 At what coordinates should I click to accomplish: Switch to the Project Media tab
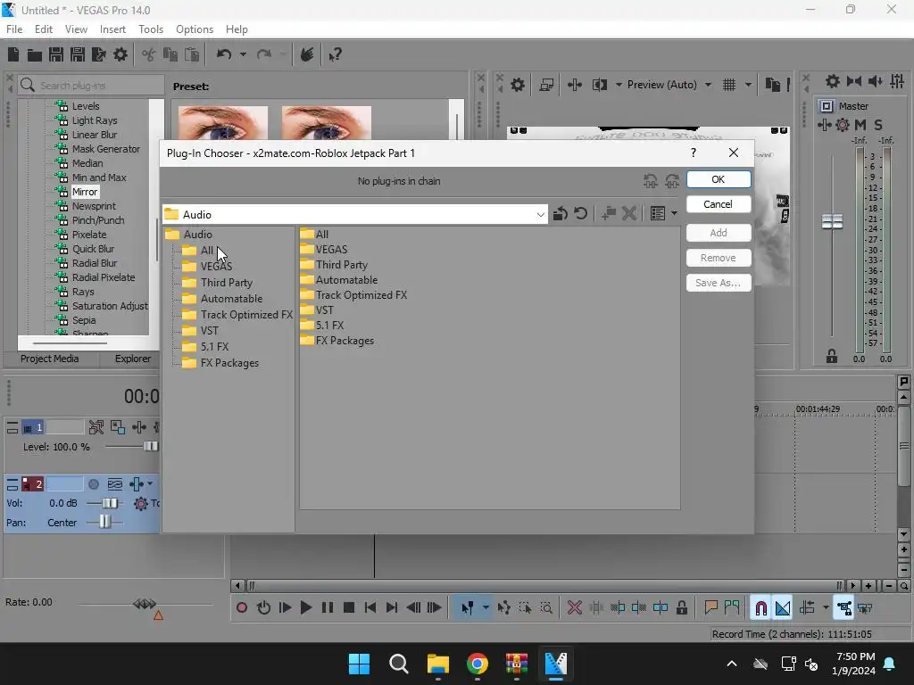click(50, 359)
